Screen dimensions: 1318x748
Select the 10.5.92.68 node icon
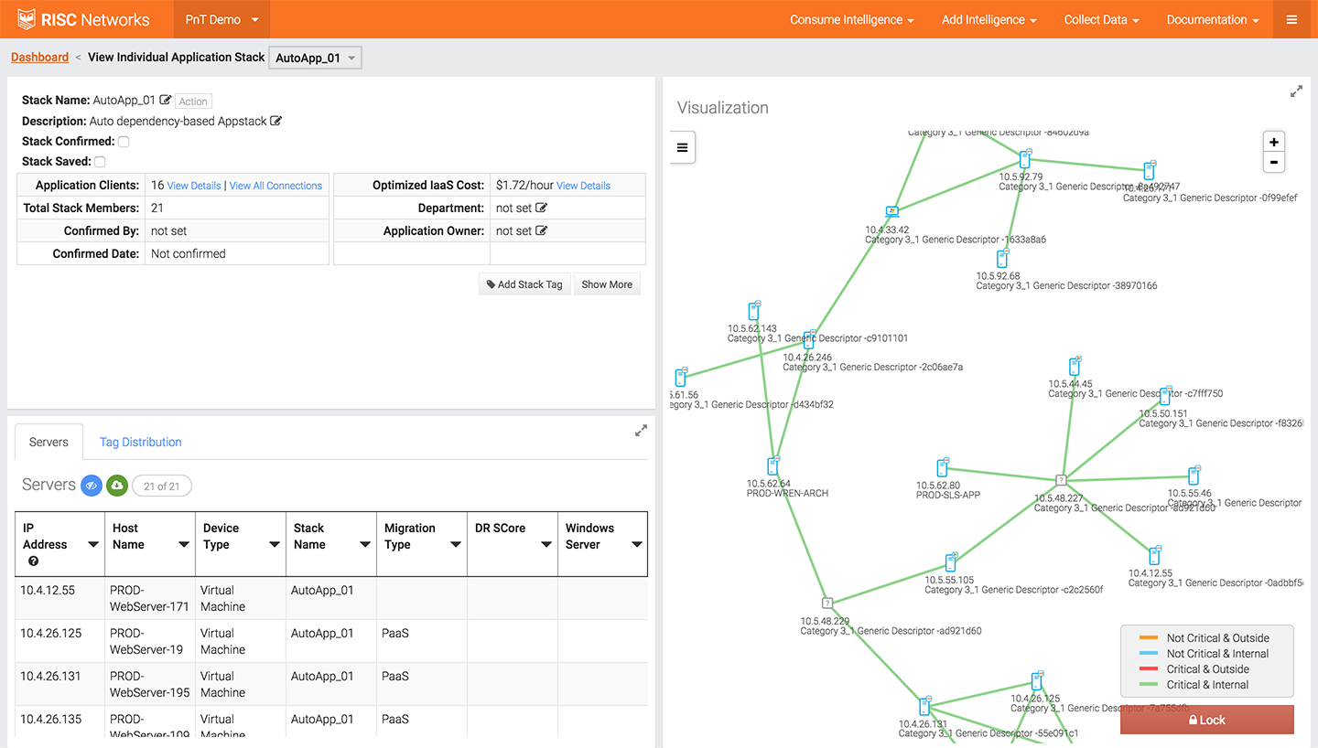click(x=1002, y=259)
